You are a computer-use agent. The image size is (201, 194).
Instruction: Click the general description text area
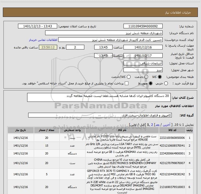(x=99, y=97)
